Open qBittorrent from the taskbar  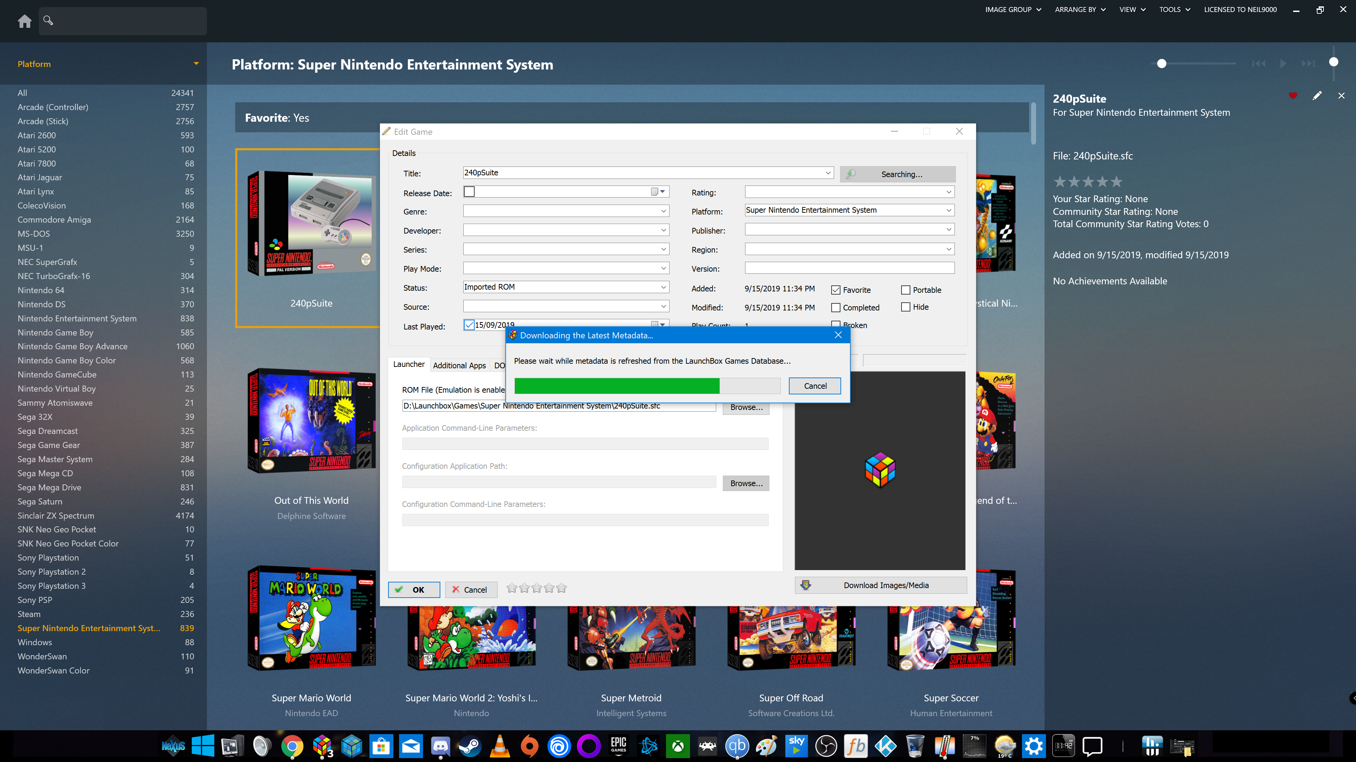(x=737, y=746)
